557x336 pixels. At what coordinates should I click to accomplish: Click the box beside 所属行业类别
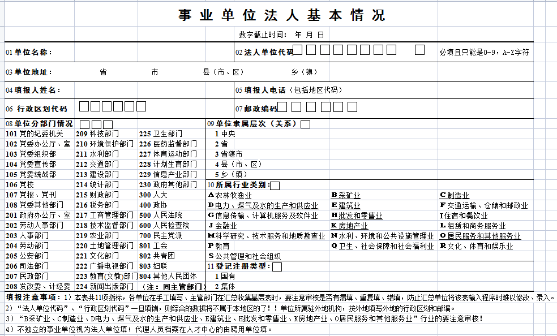[275, 185]
